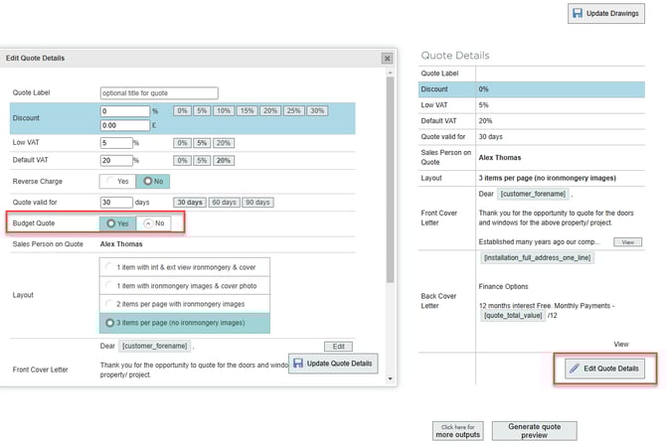Click the Edit Quote Details pencil button
The width and height of the screenshot is (666, 445).
pyautogui.click(x=603, y=369)
